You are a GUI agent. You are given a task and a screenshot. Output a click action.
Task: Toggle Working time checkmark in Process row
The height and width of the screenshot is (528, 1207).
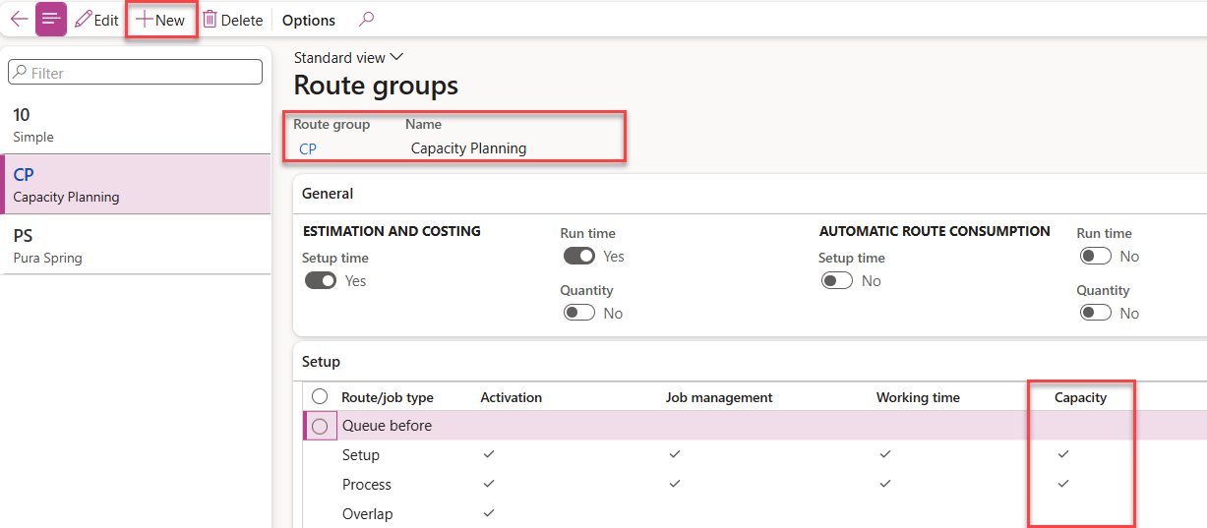(885, 484)
